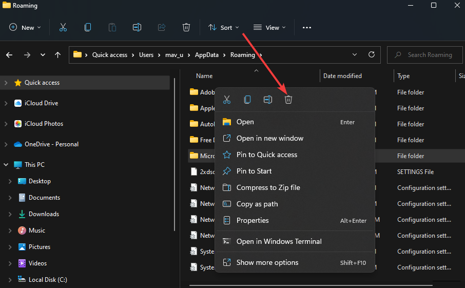Click the Paste icon in the top toolbar

click(x=112, y=28)
